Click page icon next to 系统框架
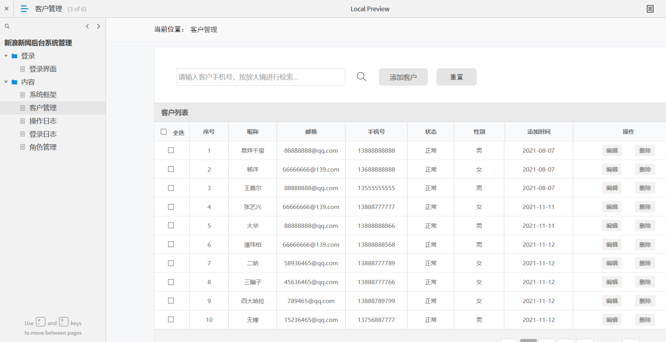The image size is (666, 342). pyautogui.click(x=23, y=95)
